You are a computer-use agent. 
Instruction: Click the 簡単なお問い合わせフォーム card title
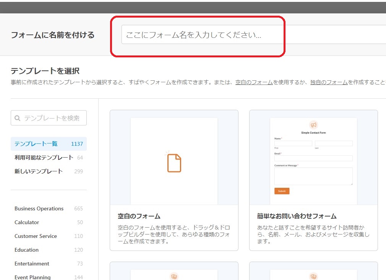pyautogui.click(x=297, y=216)
